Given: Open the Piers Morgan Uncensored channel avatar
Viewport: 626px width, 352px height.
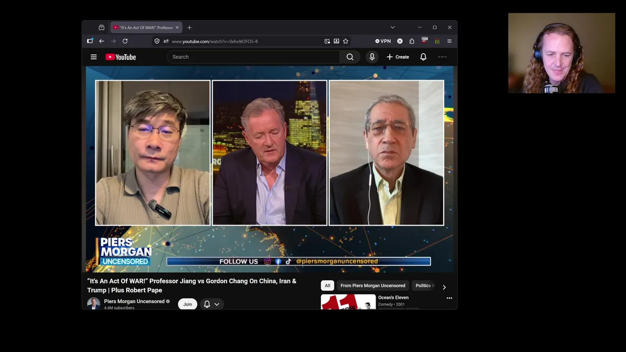Looking at the screenshot, I should (x=93, y=304).
